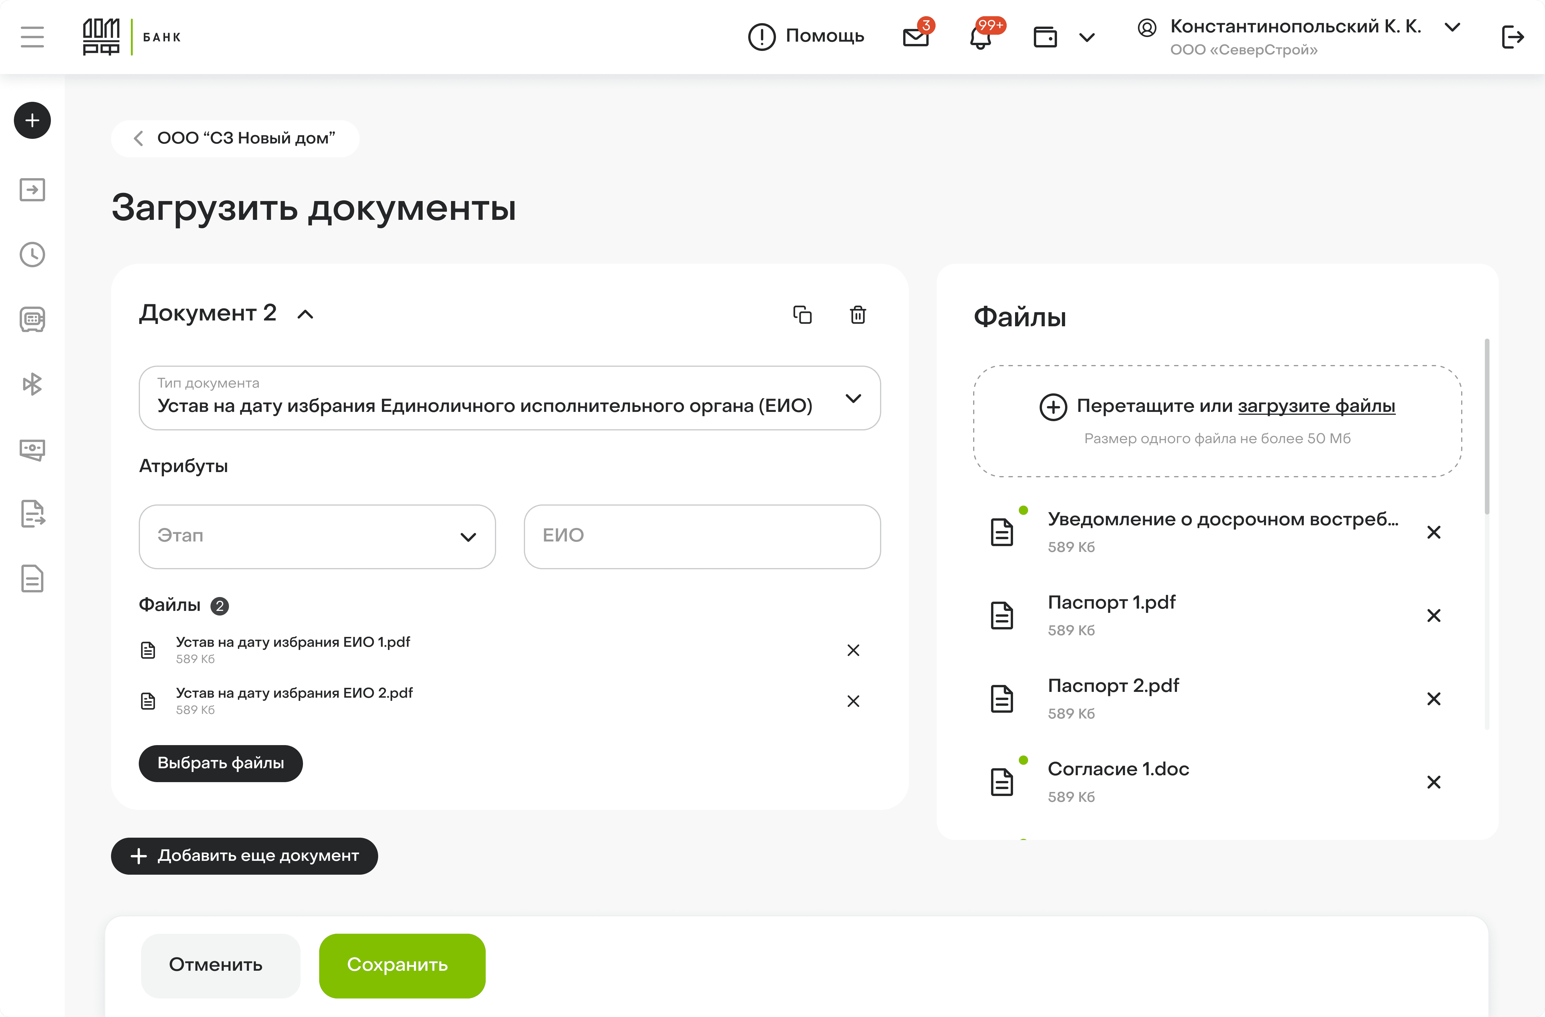The height and width of the screenshot is (1017, 1545).
Task: Remove Паспорт 2.pdf from files list
Action: pyautogui.click(x=1433, y=699)
